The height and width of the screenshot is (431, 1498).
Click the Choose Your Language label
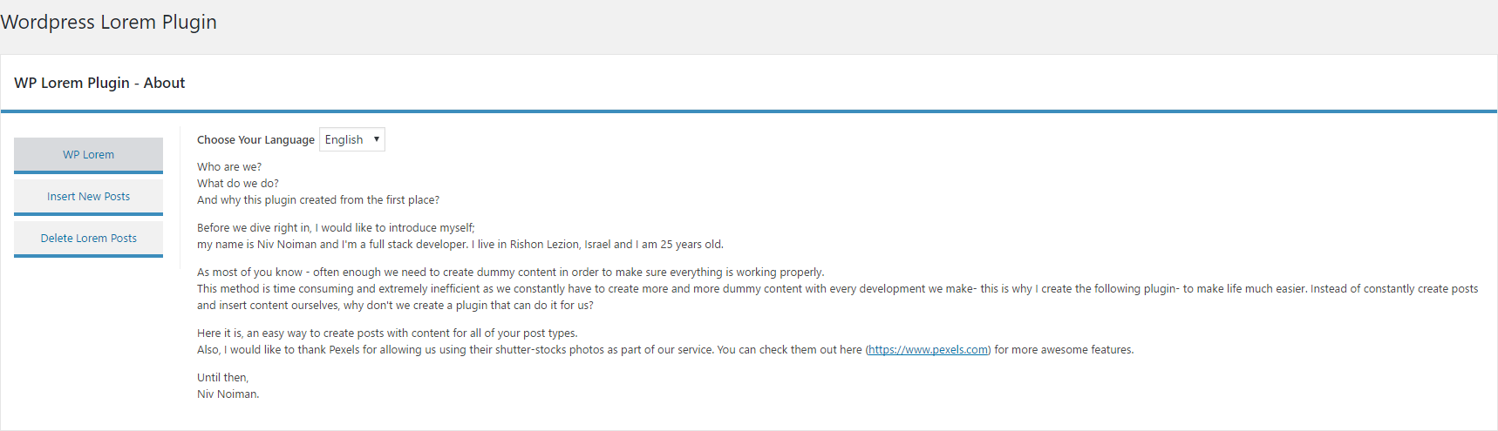[255, 139]
